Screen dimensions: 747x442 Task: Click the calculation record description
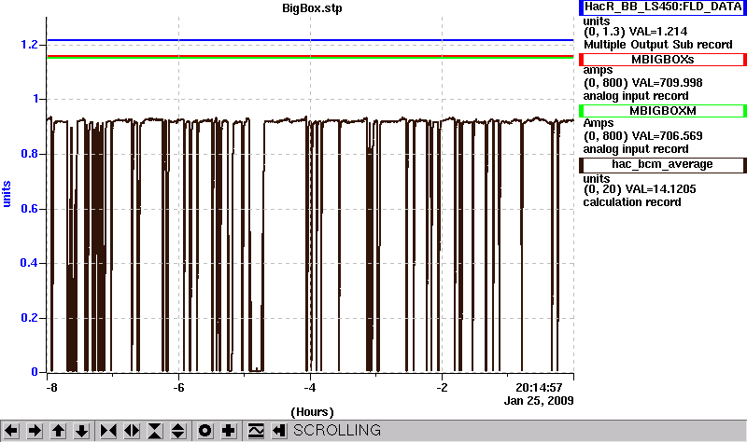click(x=632, y=202)
